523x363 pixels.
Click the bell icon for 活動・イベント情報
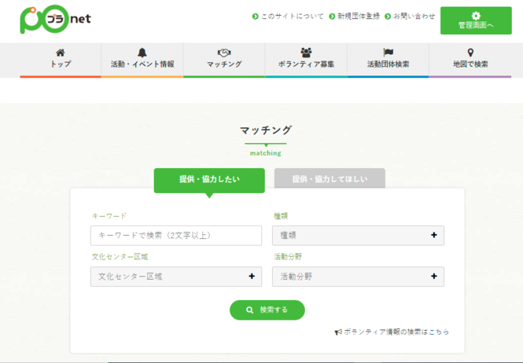142,53
